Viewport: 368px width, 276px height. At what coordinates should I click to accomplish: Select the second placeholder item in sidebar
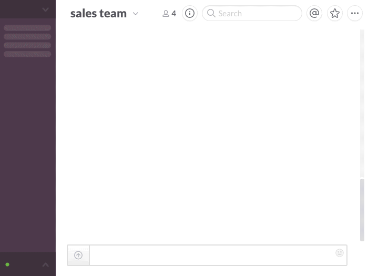pos(27,37)
